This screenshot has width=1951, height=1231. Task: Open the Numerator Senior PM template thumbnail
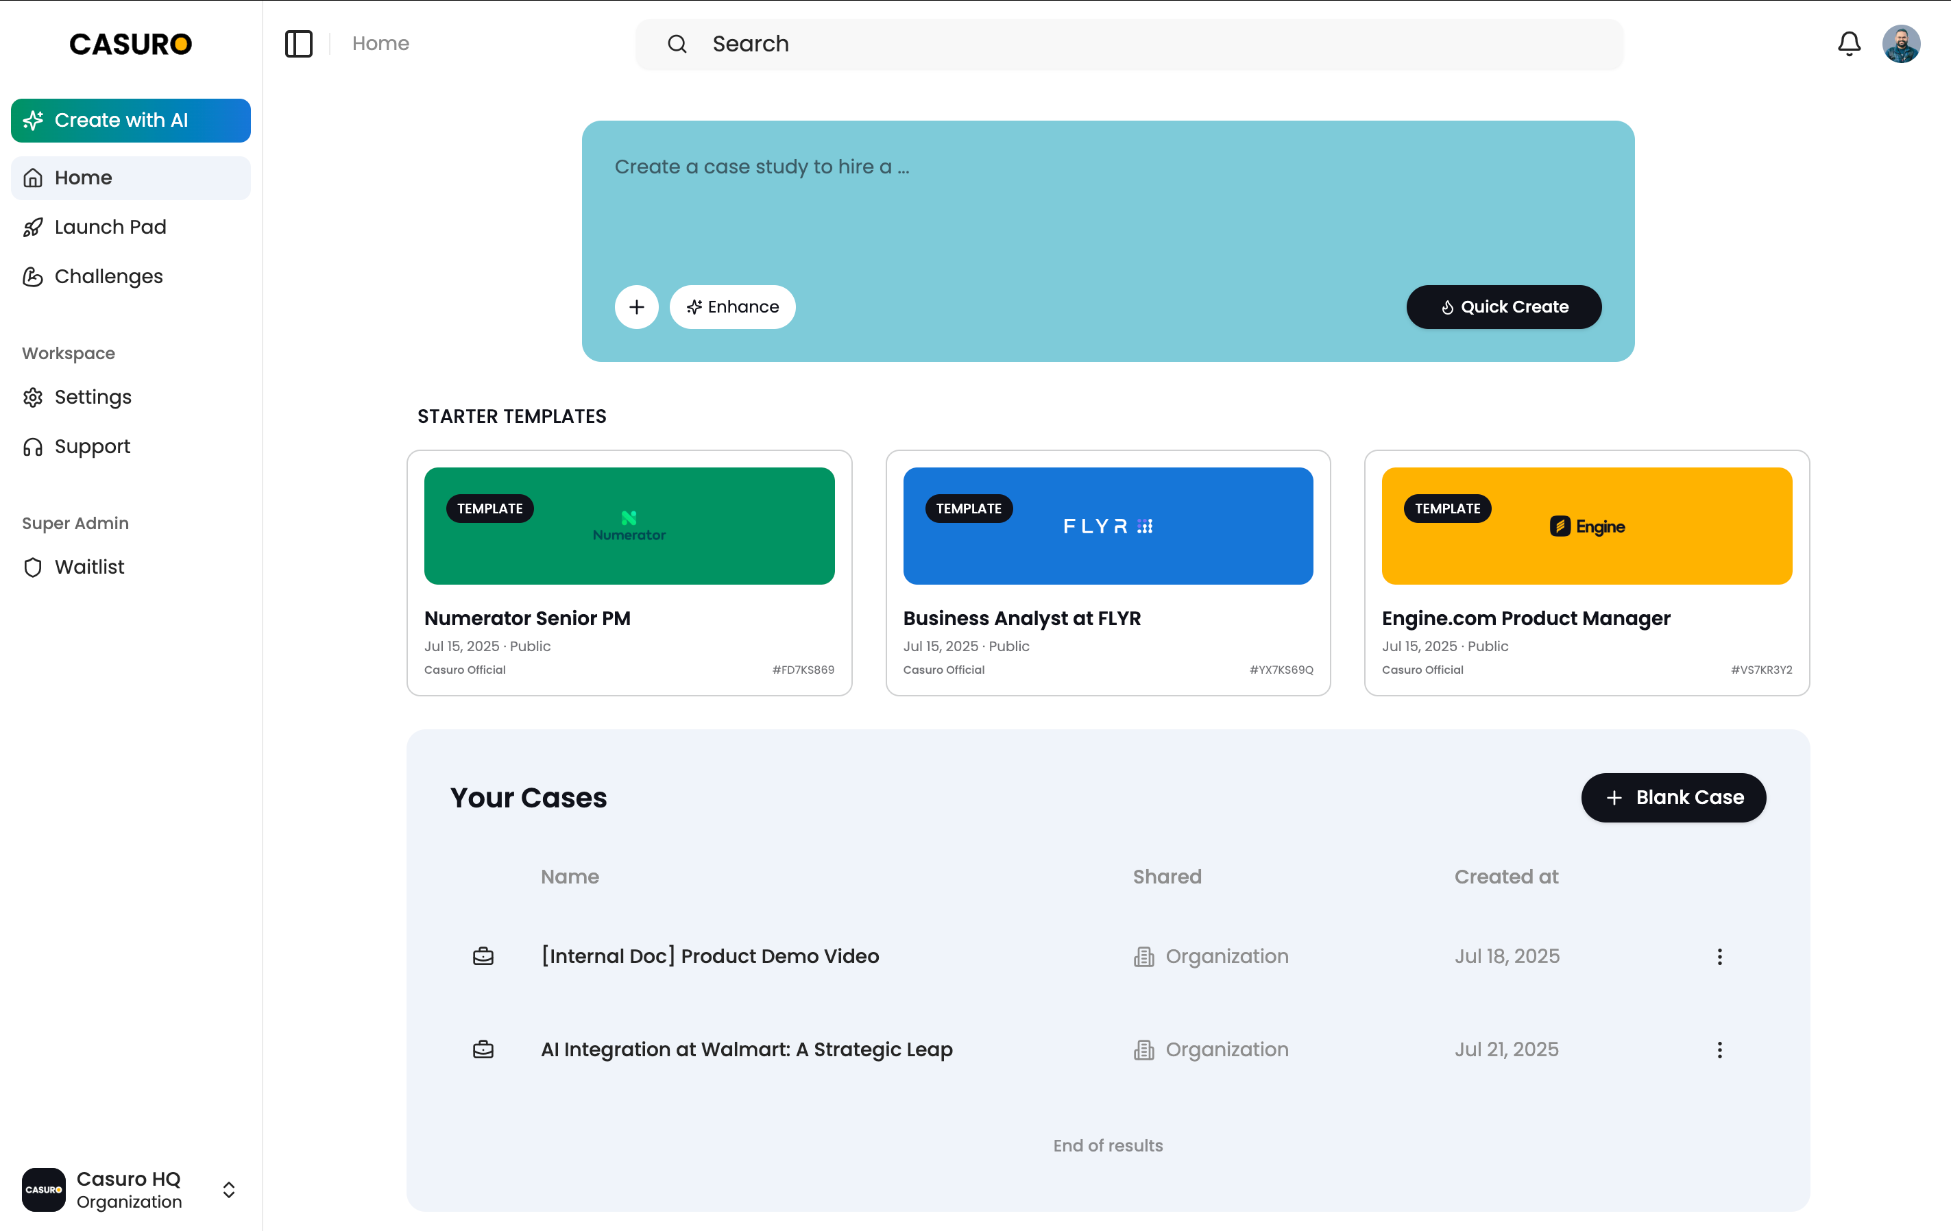(629, 526)
